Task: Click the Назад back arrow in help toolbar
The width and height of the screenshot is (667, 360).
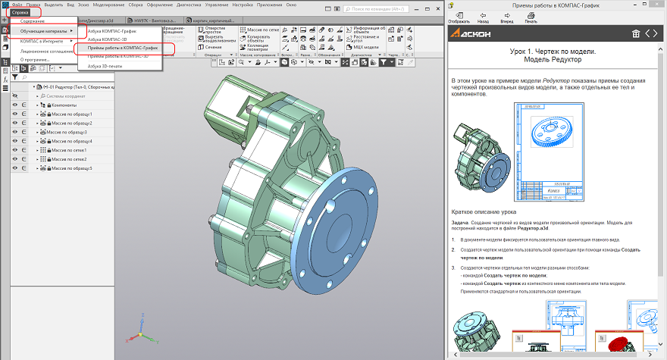Action: click(x=484, y=15)
